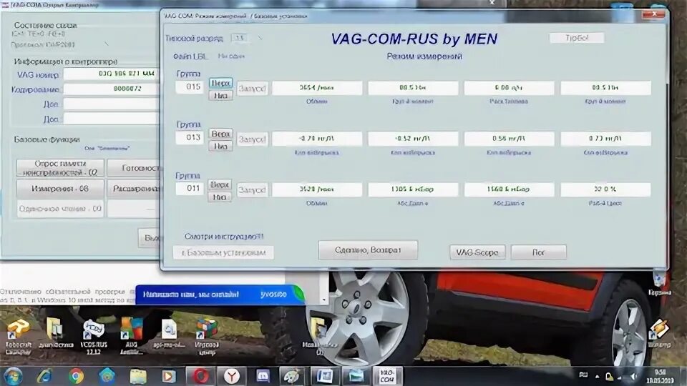Open the document file icon on desktop

tap(169, 334)
